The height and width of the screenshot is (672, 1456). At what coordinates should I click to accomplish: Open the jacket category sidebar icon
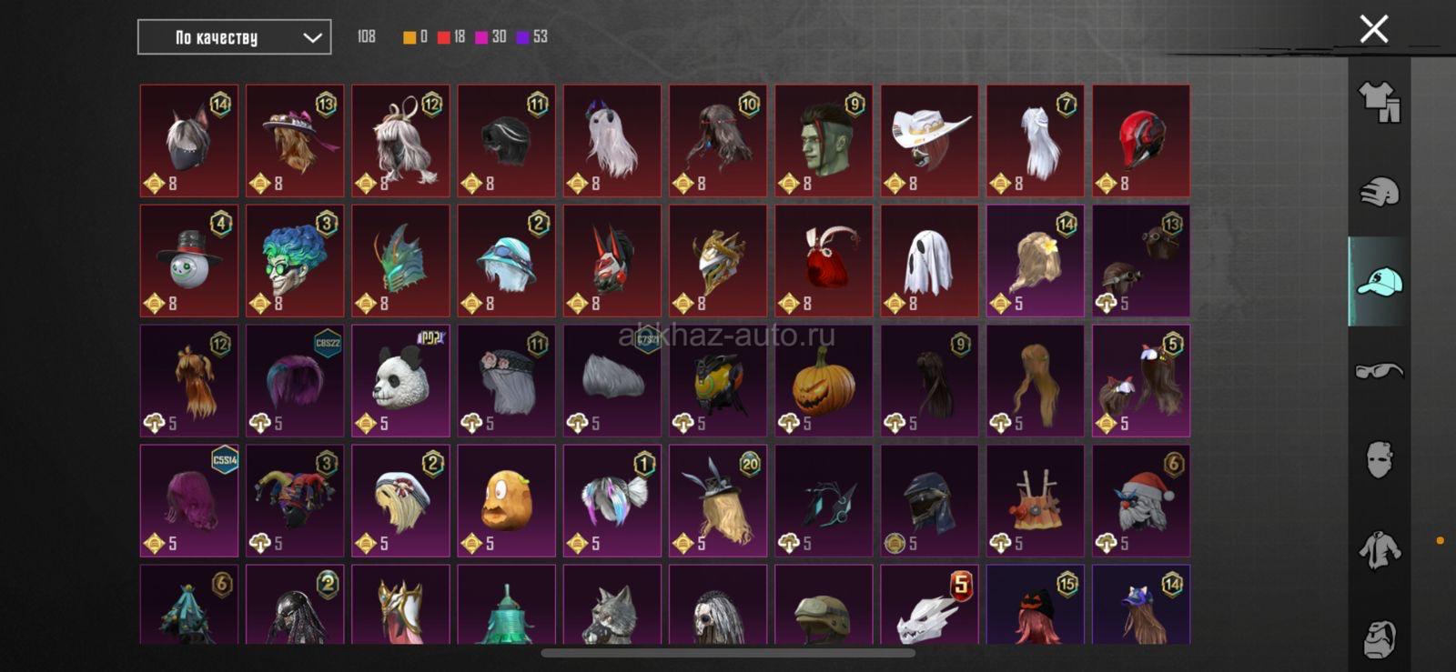[1380, 550]
